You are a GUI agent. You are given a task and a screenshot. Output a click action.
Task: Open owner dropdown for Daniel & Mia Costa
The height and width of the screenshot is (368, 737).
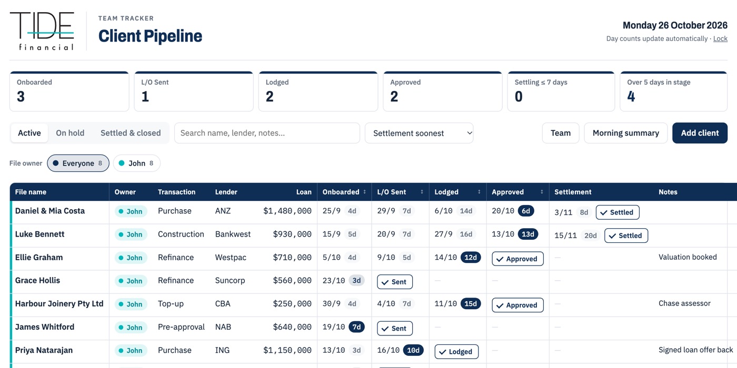pyautogui.click(x=131, y=211)
